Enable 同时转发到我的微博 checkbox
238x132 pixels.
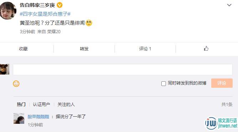(163, 83)
